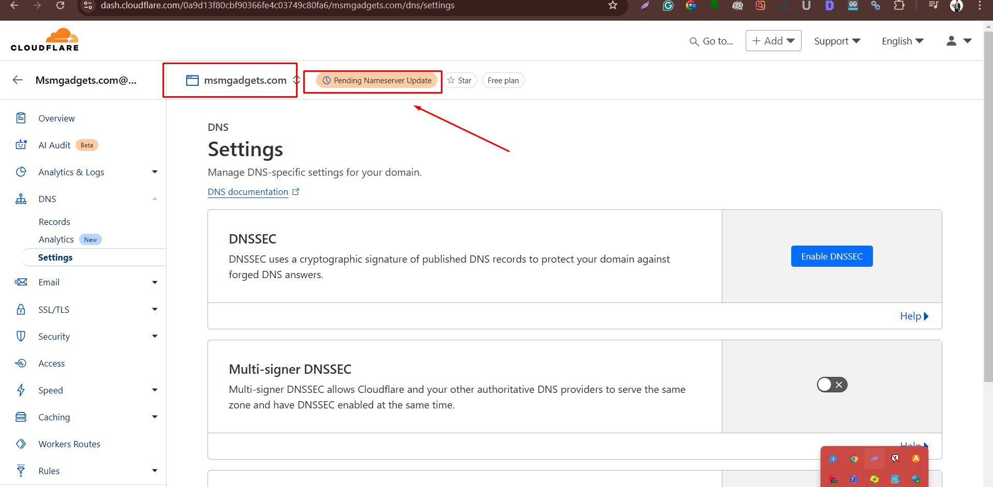Click the Analytics & Logs pie icon

[21, 172]
